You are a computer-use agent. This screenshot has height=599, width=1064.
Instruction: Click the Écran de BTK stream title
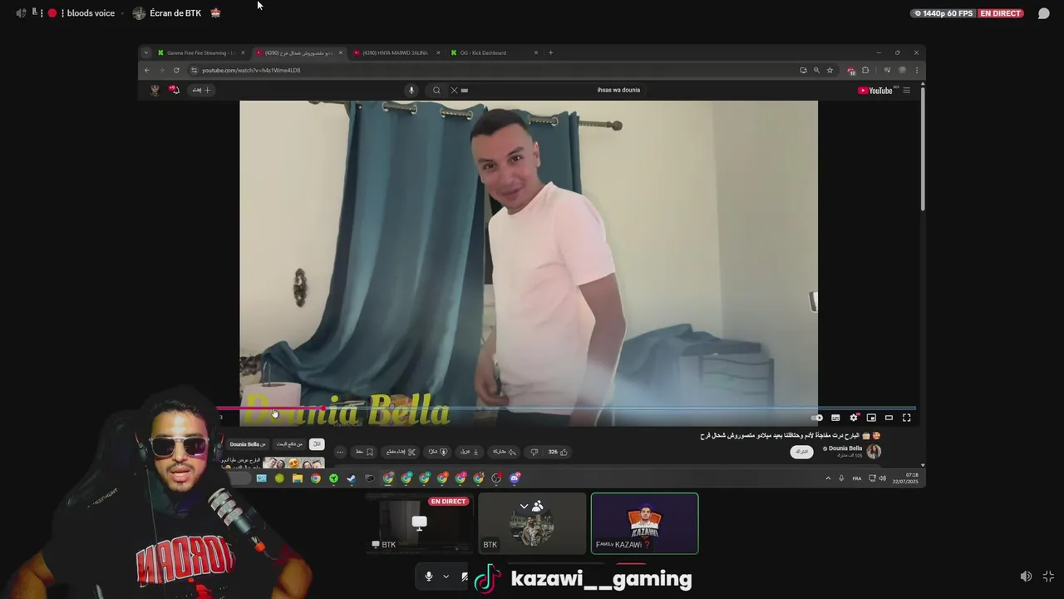coord(175,13)
